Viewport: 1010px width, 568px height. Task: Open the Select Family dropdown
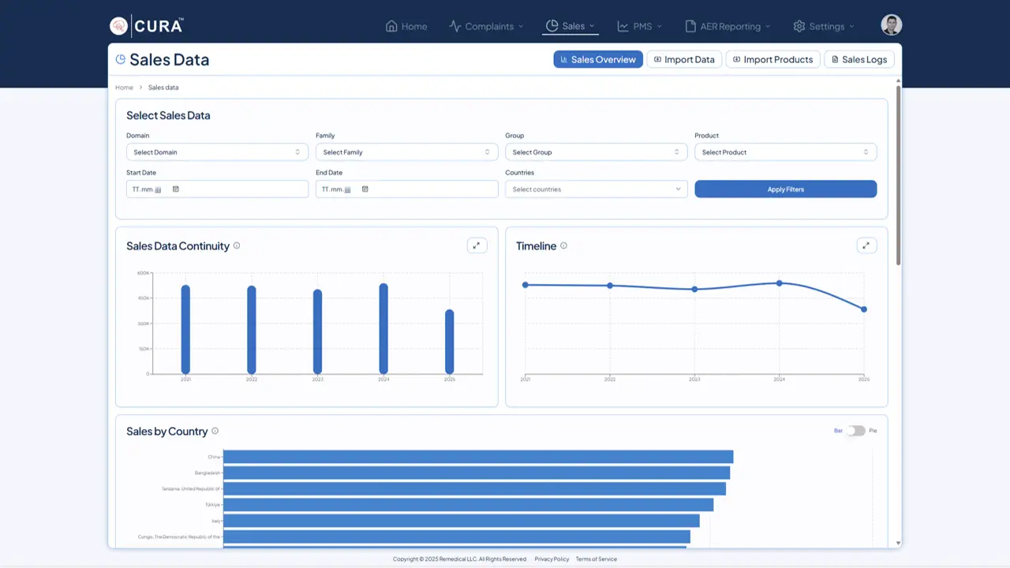406,152
